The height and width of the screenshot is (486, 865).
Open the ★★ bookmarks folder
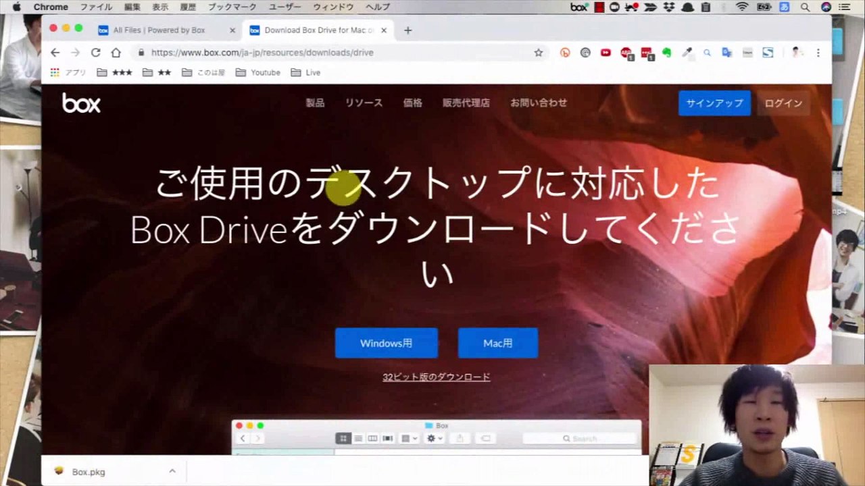point(157,72)
